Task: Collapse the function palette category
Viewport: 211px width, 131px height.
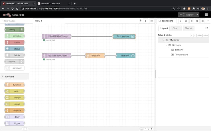Action: (3, 77)
